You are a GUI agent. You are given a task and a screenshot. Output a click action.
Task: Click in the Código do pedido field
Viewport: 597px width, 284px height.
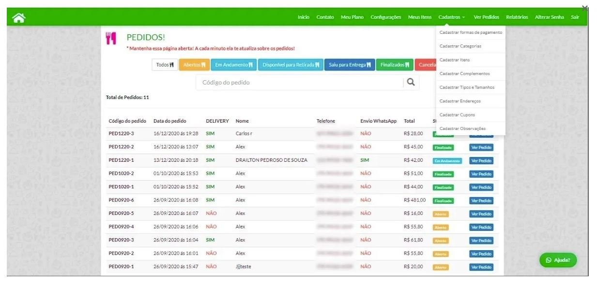300,83
